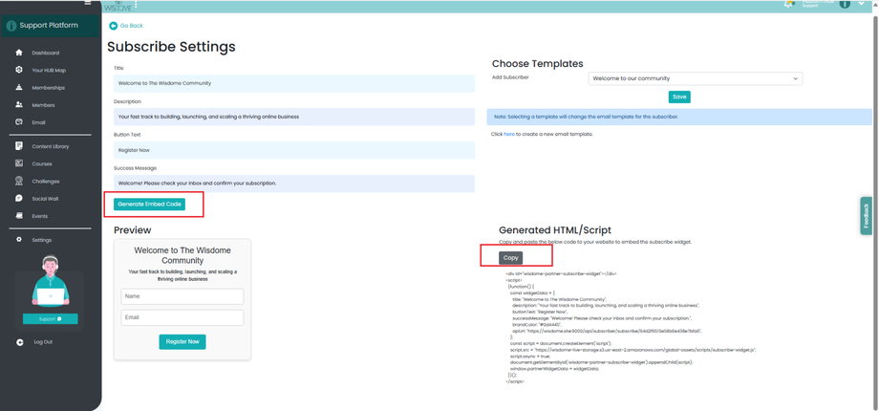The image size is (879, 411).
Task: Click the 'here' new template link
Action: click(509, 135)
